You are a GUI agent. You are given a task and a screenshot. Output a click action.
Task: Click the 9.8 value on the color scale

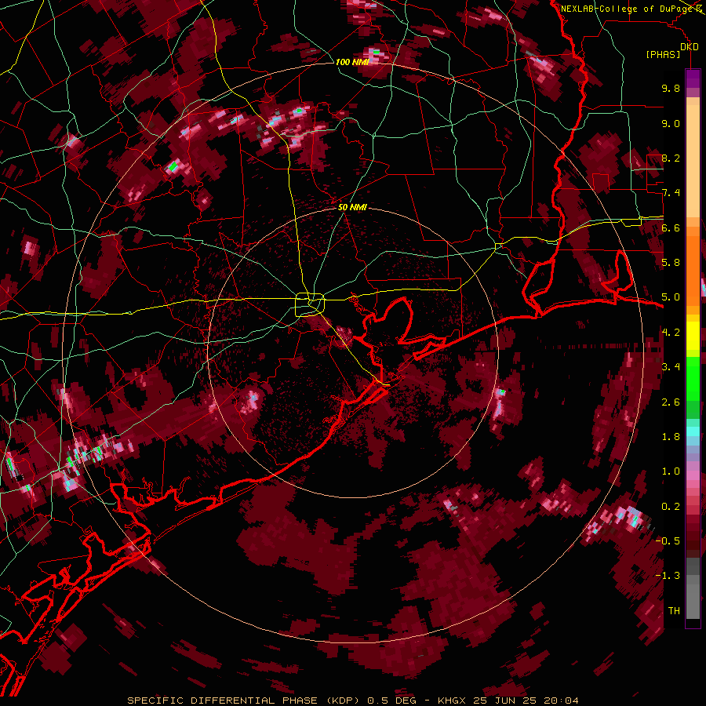[x=671, y=88]
